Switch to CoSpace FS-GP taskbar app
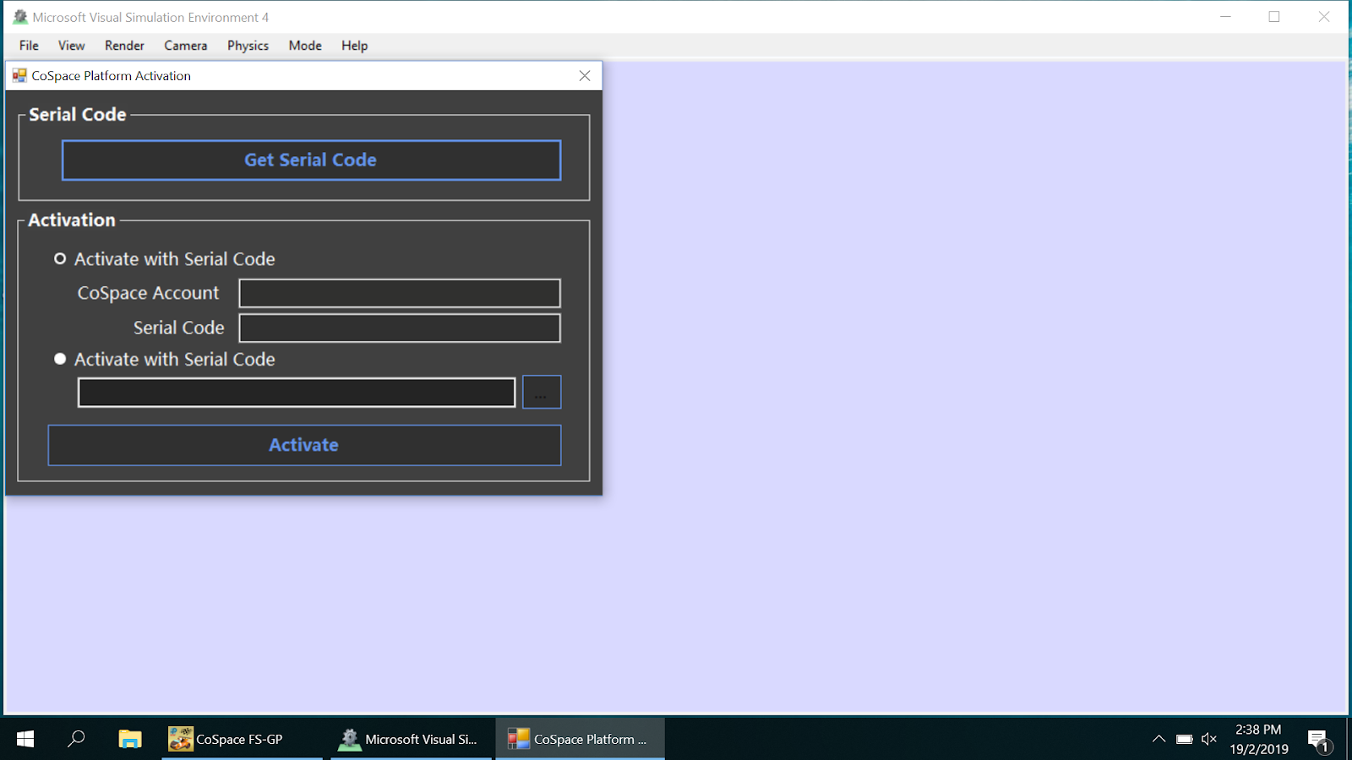1352x760 pixels. pos(242,739)
